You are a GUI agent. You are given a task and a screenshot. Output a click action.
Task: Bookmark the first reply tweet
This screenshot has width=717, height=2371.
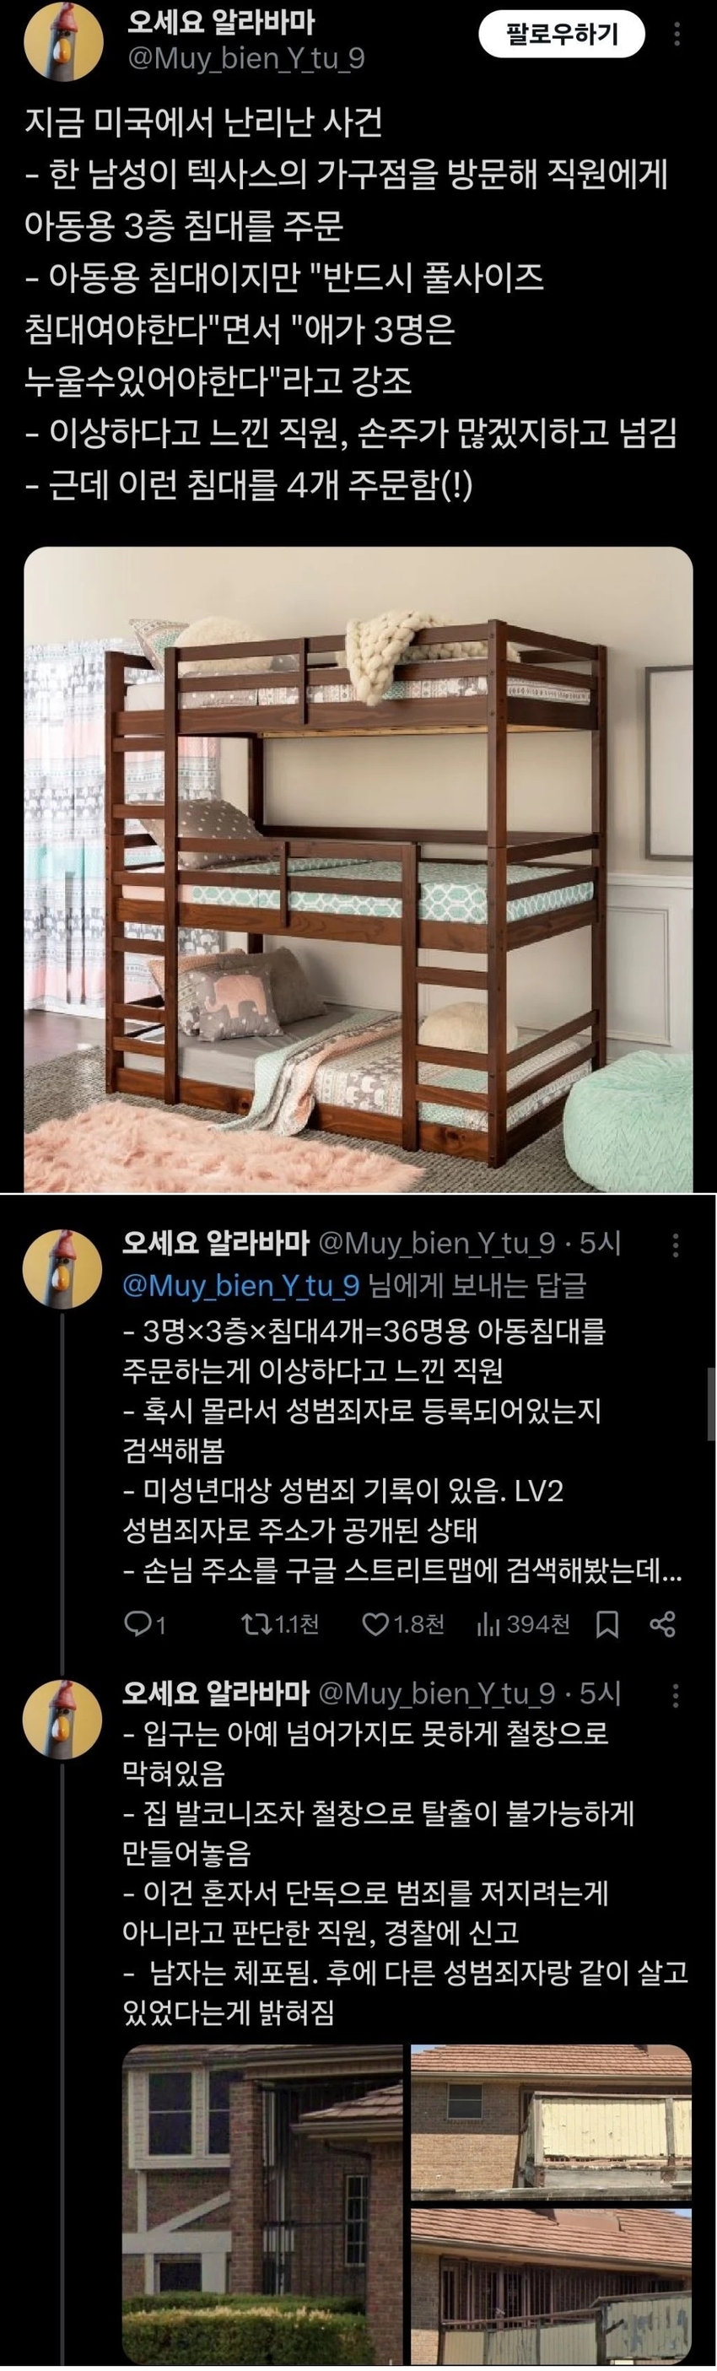pyautogui.click(x=607, y=1624)
